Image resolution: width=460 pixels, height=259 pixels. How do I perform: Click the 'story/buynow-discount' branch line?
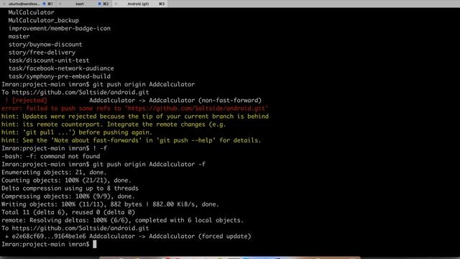click(45, 45)
